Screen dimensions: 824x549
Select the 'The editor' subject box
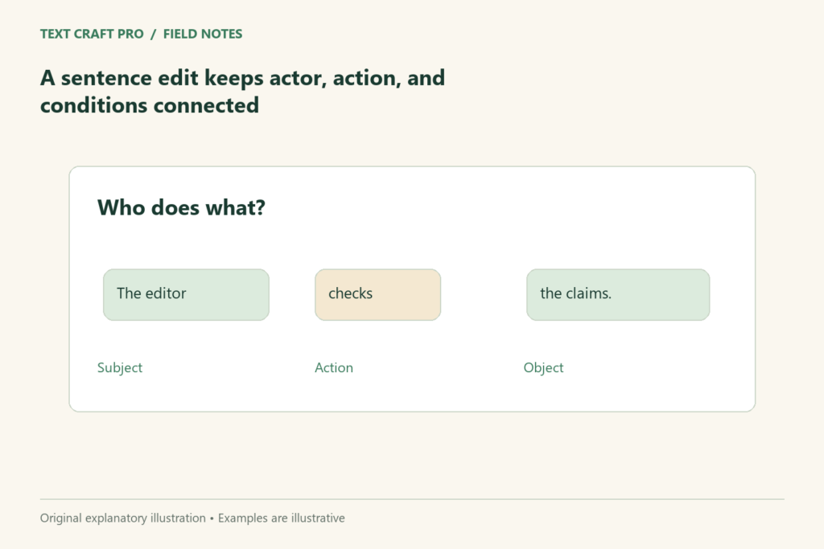186,294
